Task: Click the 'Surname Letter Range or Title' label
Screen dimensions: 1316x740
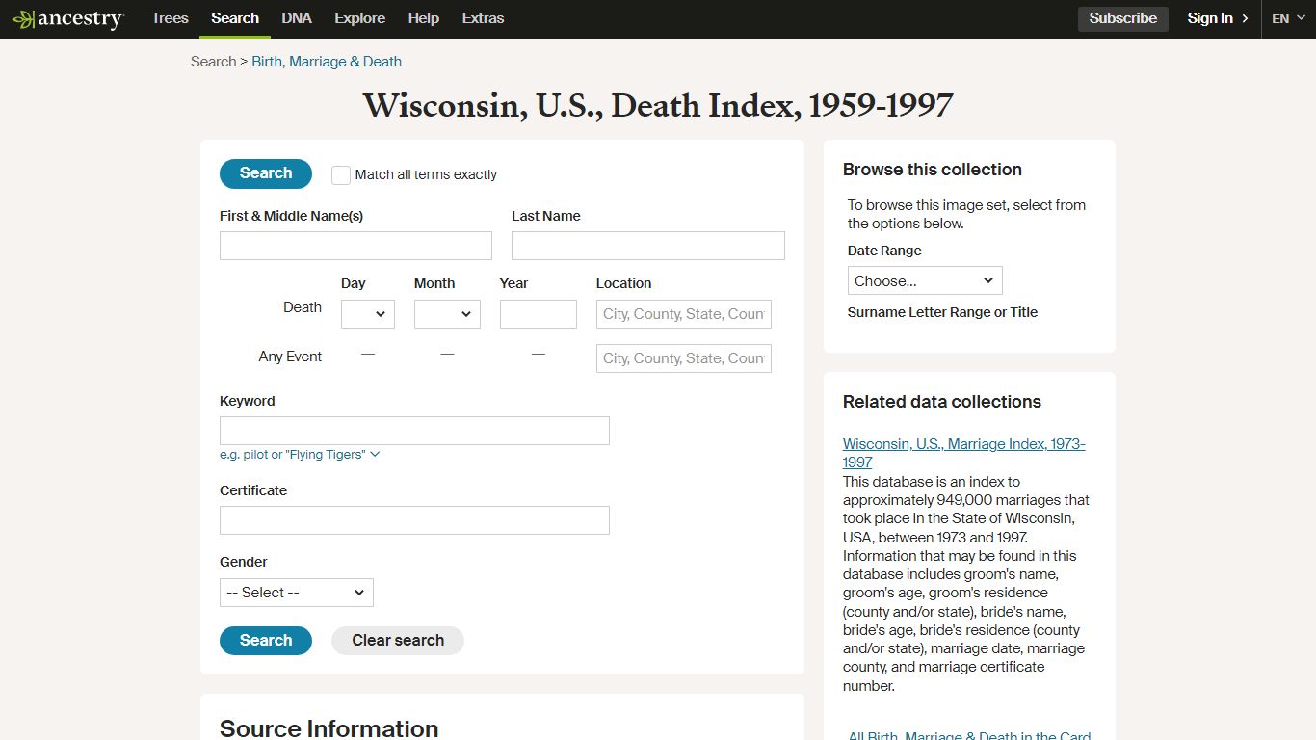Action: tap(942, 312)
